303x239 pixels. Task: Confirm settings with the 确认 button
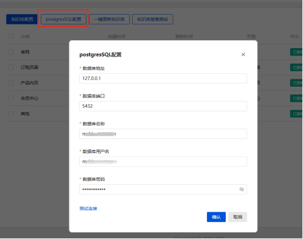(216, 217)
